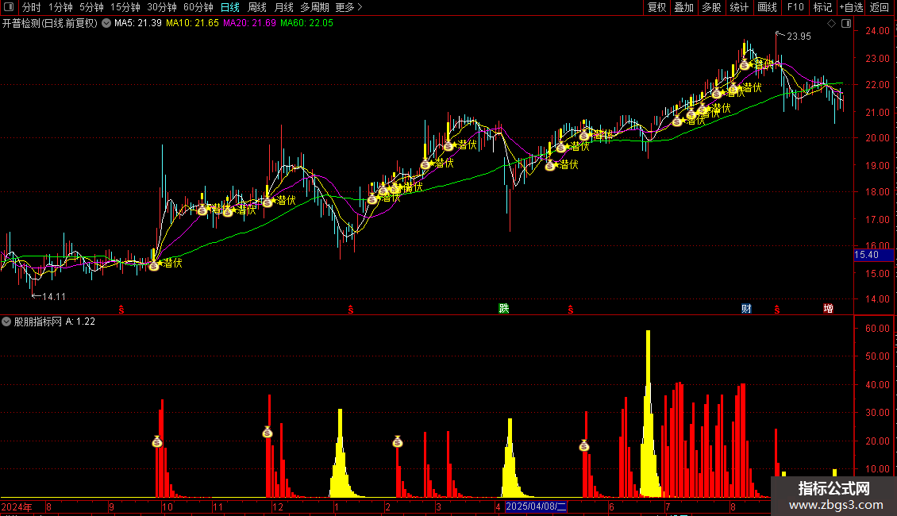Click the MA10: 21.65 label
The width and height of the screenshot is (897, 516).
coord(192,23)
